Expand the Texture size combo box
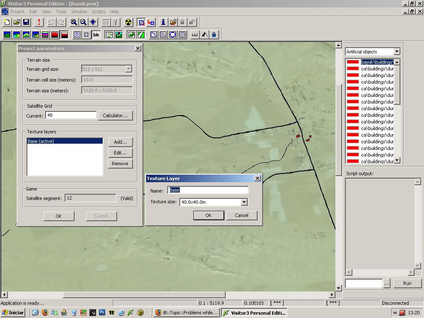This screenshot has height=318, width=424. tap(244, 202)
